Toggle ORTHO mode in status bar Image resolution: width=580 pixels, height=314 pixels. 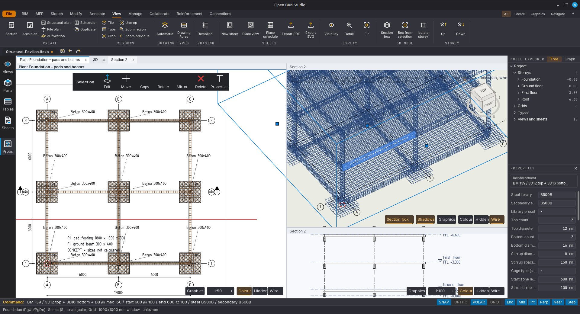point(461,302)
